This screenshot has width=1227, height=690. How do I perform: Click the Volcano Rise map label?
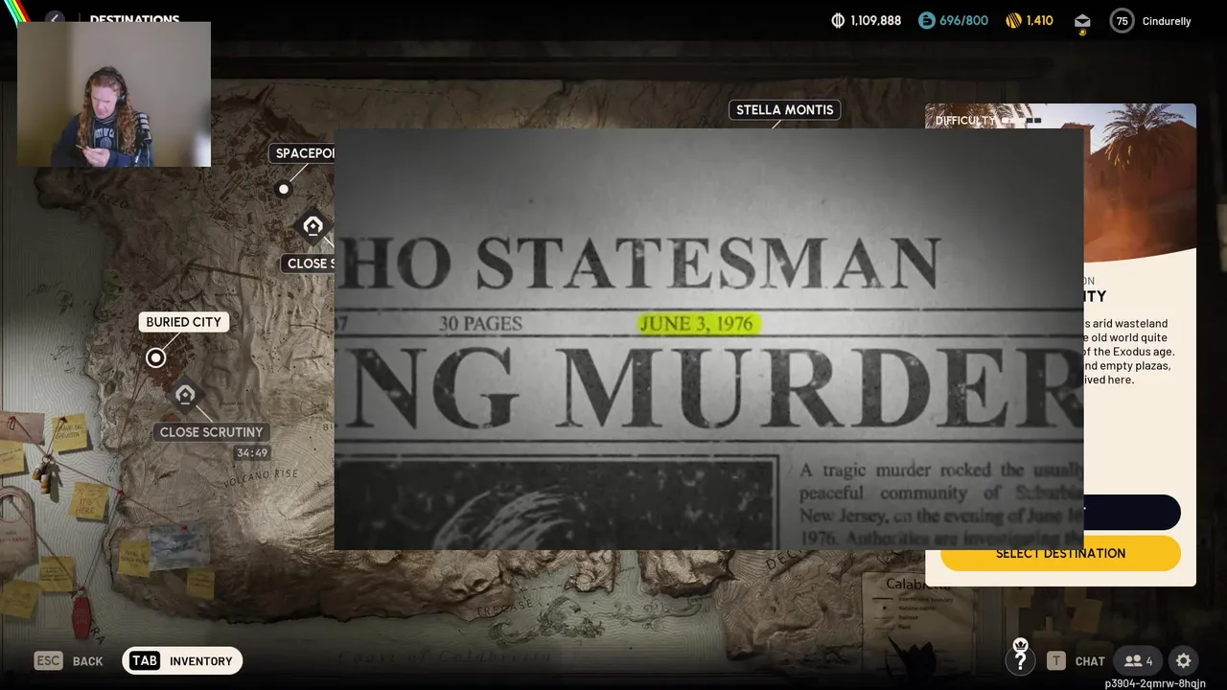click(x=260, y=476)
